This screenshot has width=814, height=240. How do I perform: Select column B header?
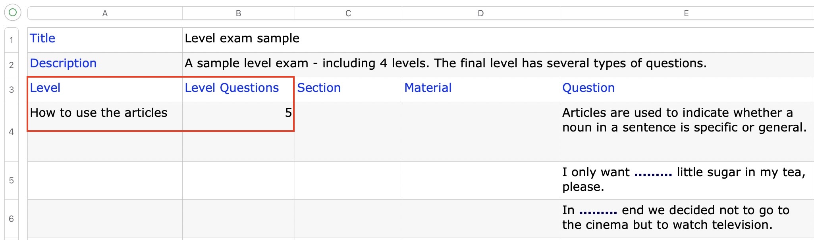(x=238, y=13)
